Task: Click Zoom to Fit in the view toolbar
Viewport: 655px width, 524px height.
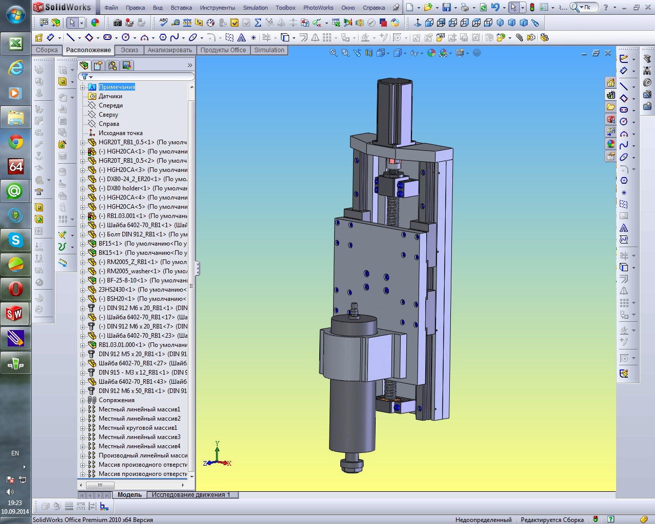Action: click(334, 53)
